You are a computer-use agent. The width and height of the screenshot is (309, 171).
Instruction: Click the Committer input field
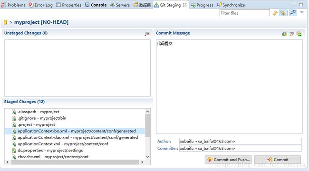[x=240, y=148]
